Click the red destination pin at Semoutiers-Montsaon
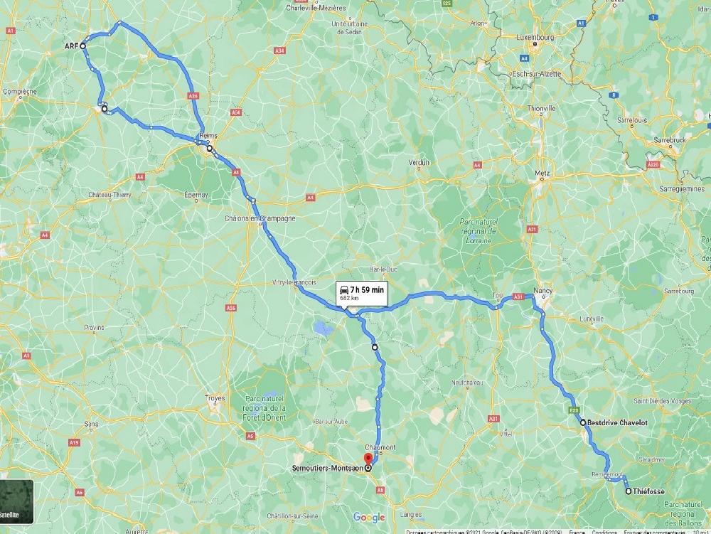This screenshot has width=711, height=534. pos(368,459)
